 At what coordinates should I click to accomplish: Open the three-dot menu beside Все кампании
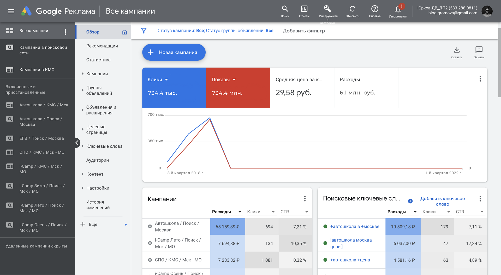point(65,32)
